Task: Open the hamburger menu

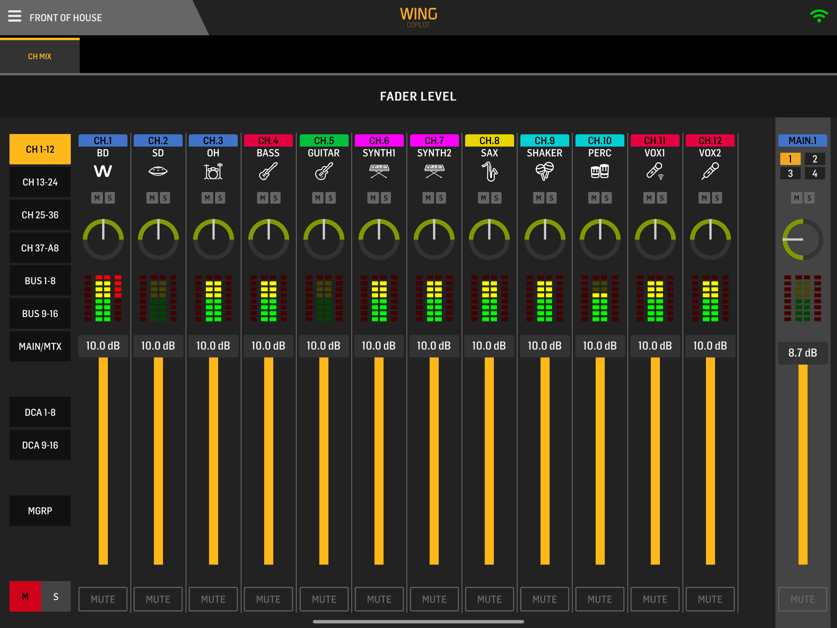Action: pos(14,16)
